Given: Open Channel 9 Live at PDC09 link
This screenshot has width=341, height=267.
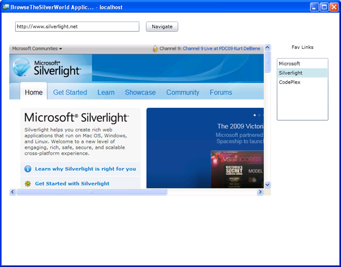Looking at the screenshot, I should 221,48.
